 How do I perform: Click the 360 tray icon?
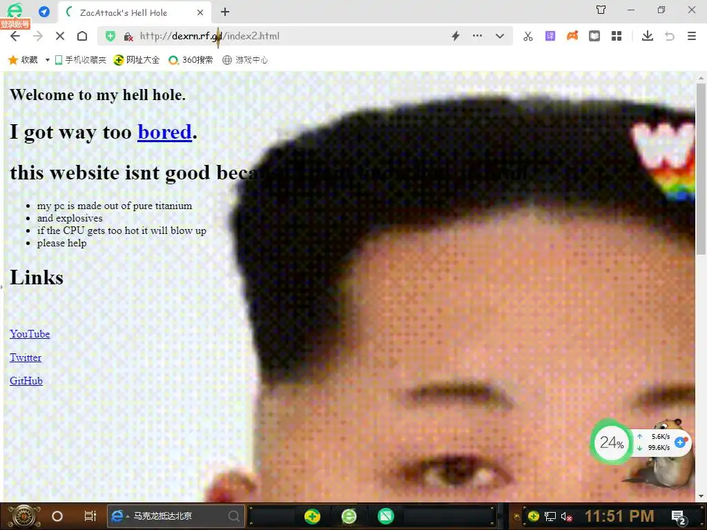tap(534, 516)
